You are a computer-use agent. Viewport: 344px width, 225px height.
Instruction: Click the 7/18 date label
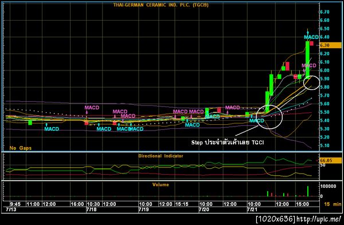point(91,210)
